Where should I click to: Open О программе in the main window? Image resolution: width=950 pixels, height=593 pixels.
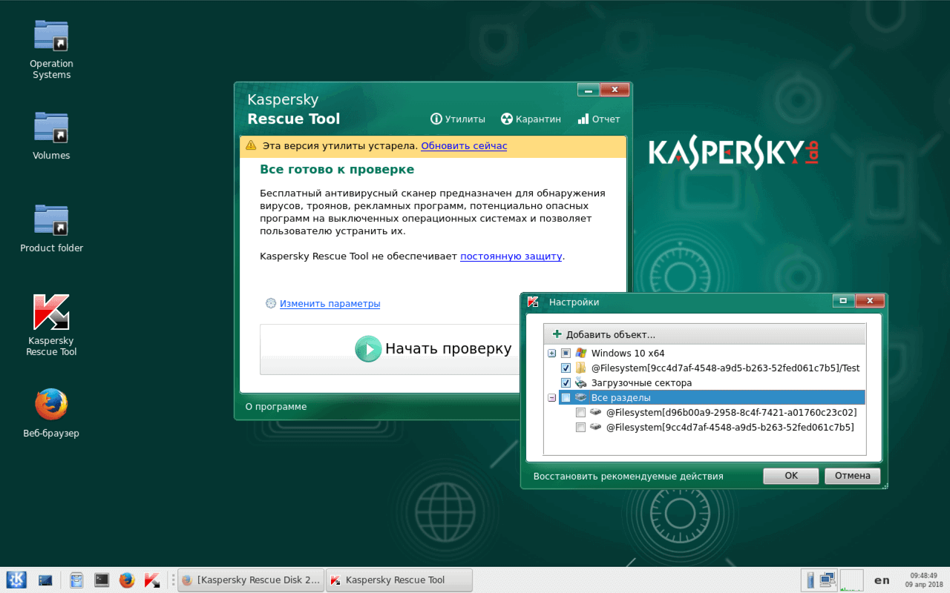(x=276, y=406)
